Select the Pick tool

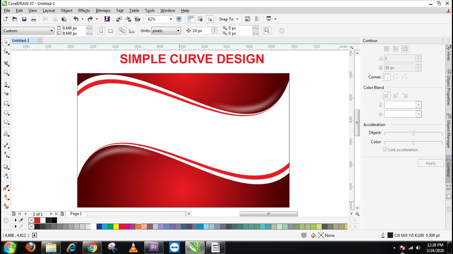pyautogui.click(x=6, y=42)
